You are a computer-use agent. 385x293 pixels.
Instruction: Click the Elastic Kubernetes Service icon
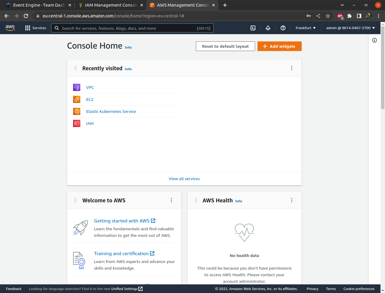click(x=77, y=111)
